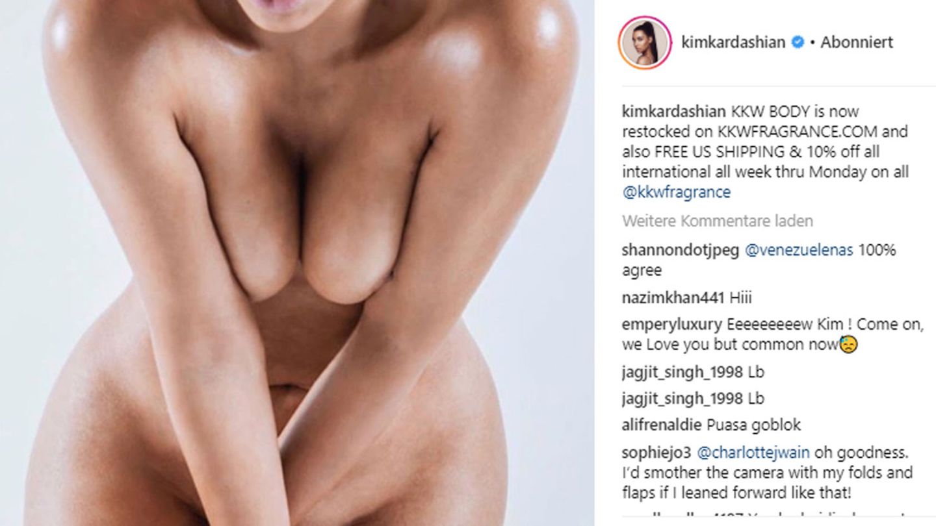Open shannondotjpeg commenter profile

click(x=680, y=250)
